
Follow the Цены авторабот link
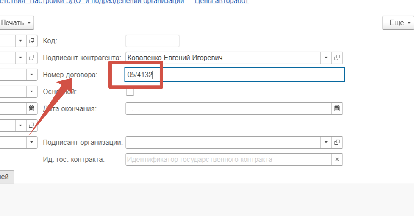coord(221,2)
